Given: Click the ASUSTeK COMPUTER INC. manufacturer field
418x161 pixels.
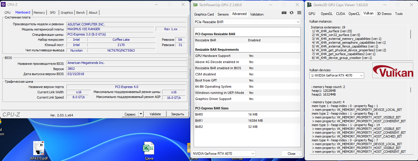Looking at the screenshot, I should click(x=126, y=24).
